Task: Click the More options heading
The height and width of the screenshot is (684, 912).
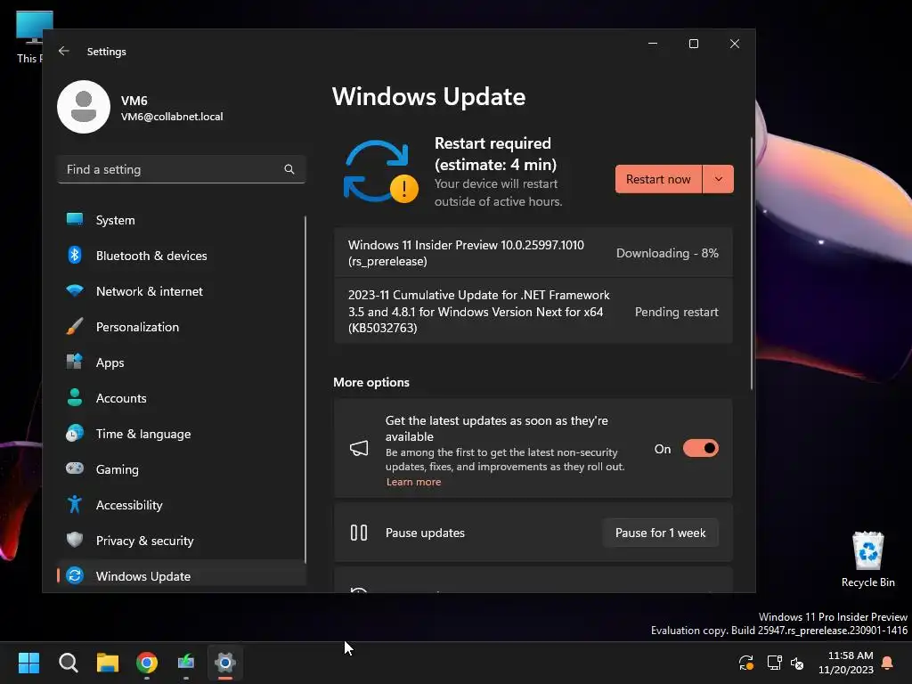Action: pyautogui.click(x=371, y=382)
